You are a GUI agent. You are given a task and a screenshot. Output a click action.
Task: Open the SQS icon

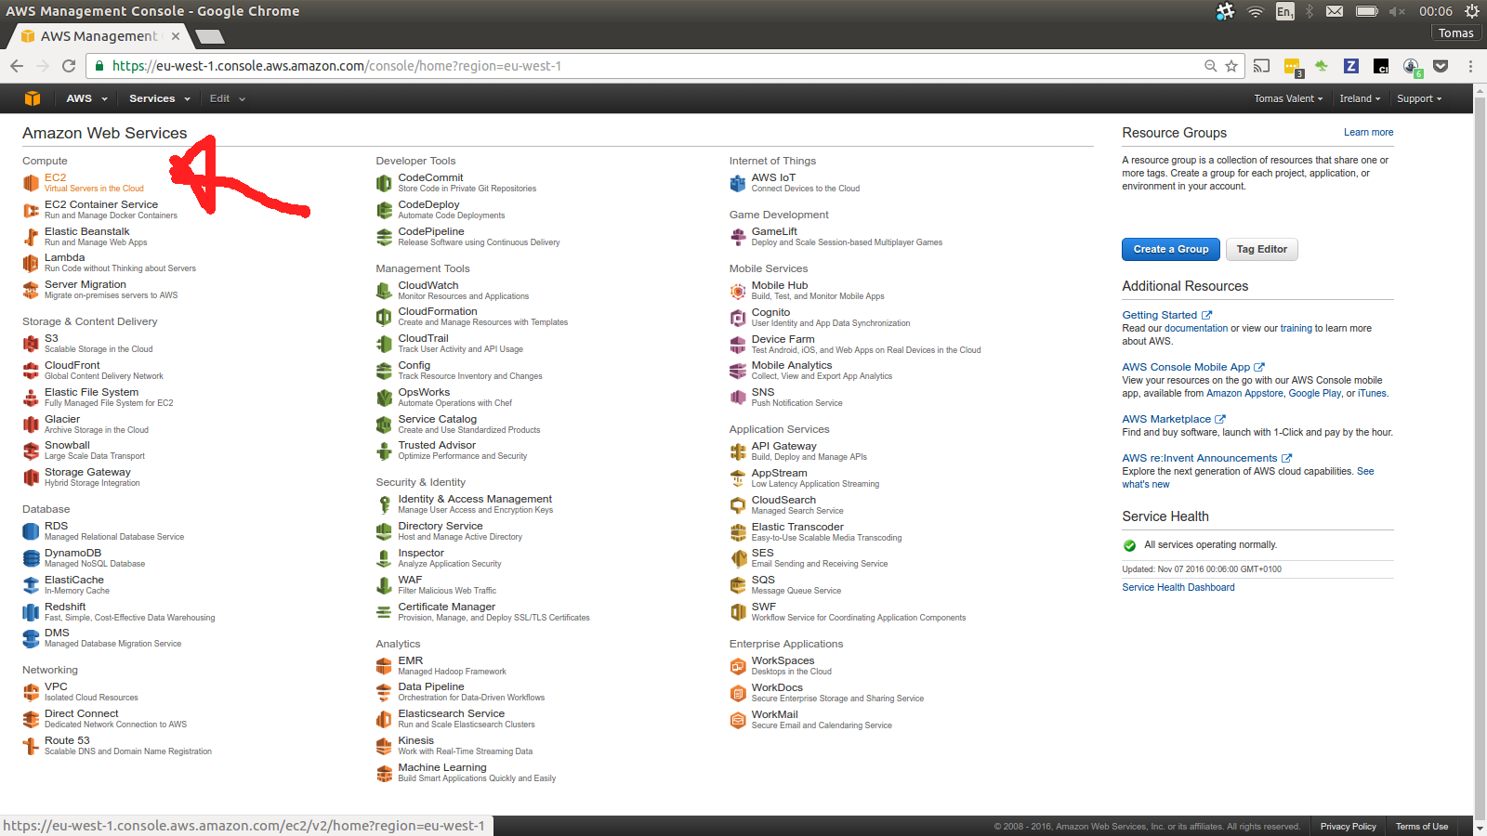click(738, 585)
